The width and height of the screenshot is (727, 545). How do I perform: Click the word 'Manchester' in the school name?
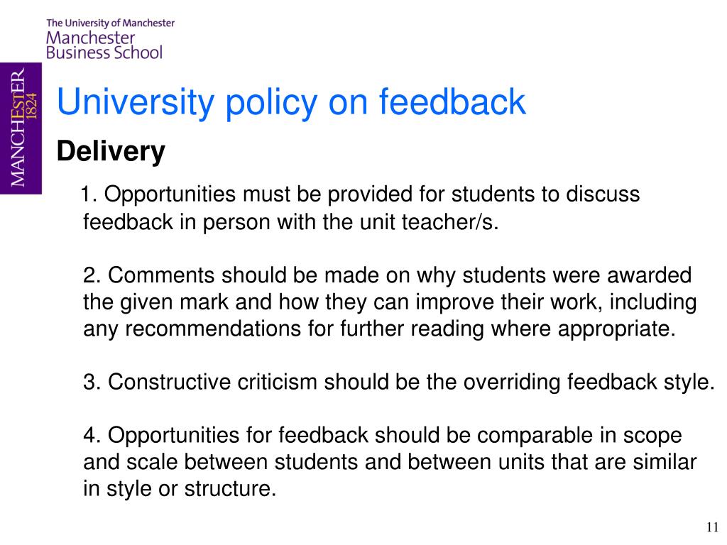pyautogui.click(x=90, y=38)
